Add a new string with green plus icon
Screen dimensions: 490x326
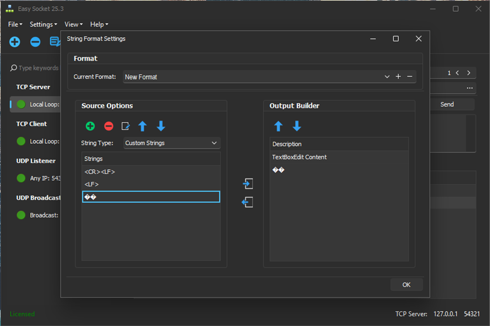pyautogui.click(x=90, y=126)
